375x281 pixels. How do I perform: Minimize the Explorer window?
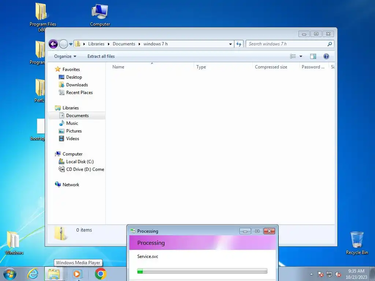click(x=304, y=34)
